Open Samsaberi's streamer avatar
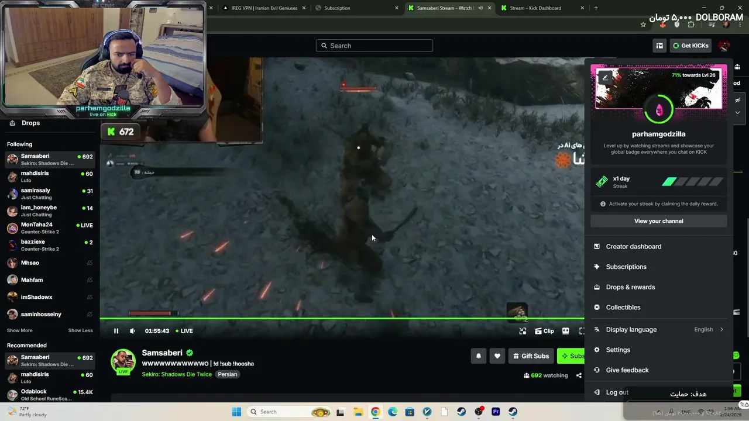 click(123, 361)
